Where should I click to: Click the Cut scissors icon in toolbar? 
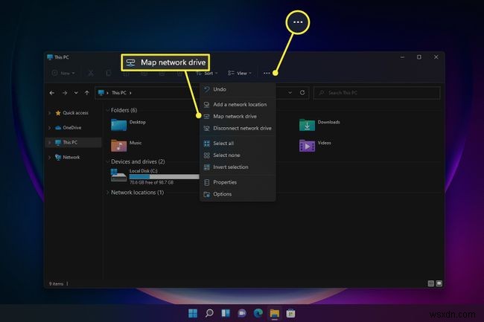tap(90, 73)
